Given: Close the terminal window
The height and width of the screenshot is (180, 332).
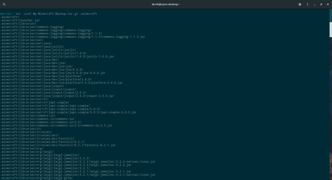Looking at the screenshot, I should point(327,4).
